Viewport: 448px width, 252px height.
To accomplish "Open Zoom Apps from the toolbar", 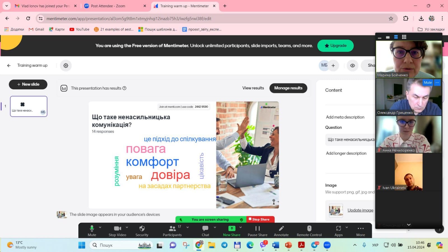I will pyautogui.click(x=339, y=229).
